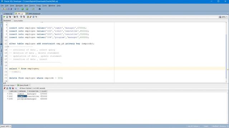
Task: Close the Query Result tab
Action: tap(30, 85)
